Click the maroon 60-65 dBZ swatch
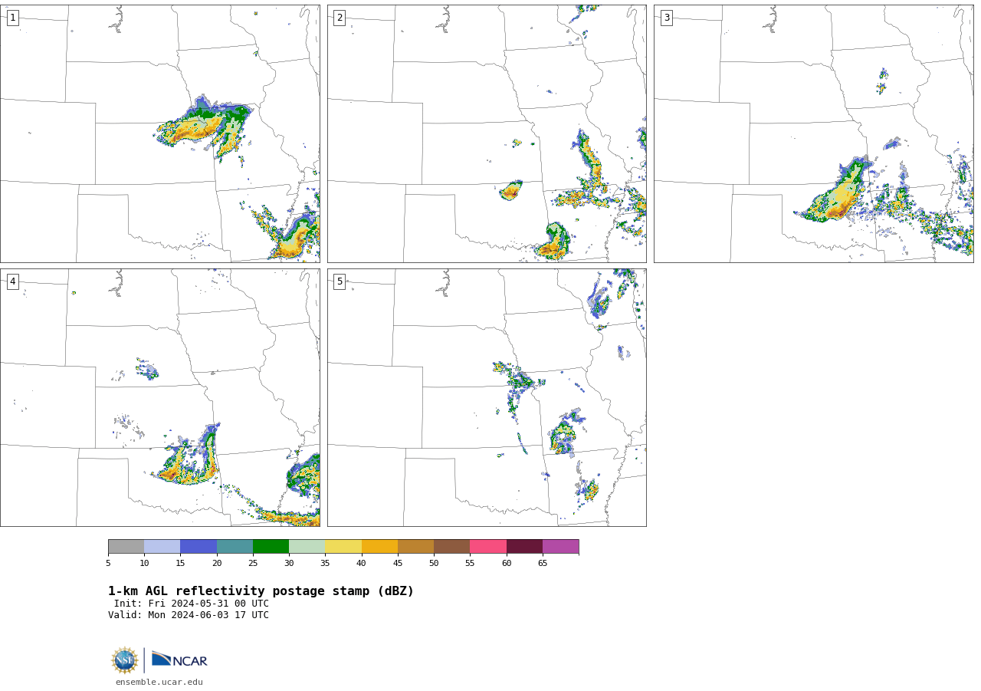Screen dimensions: 981x691 pos(524,547)
